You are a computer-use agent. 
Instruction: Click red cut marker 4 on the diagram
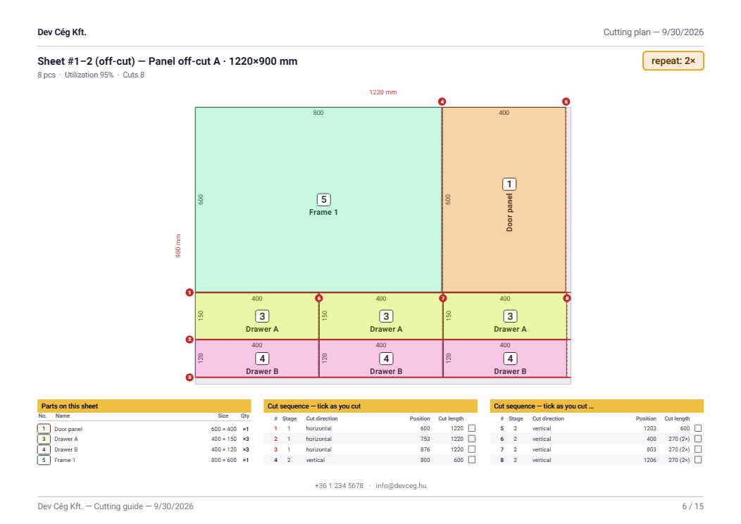442,101
